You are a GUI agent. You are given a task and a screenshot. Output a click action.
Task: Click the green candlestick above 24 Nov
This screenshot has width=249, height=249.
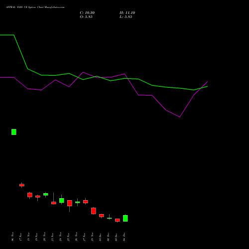point(62,201)
